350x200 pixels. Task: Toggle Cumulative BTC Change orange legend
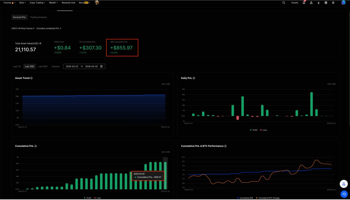point(267,198)
